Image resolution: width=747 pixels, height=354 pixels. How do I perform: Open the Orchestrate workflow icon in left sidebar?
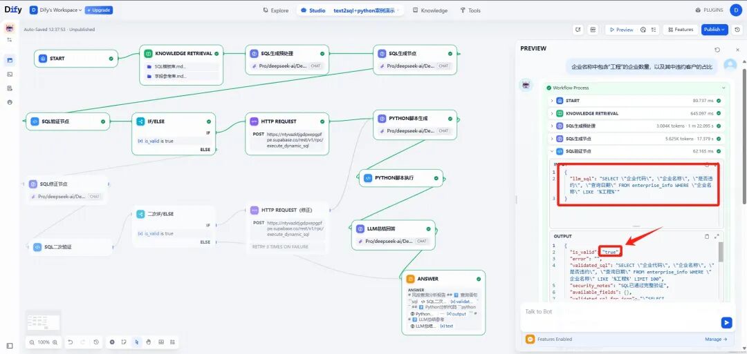pos(10,60)
